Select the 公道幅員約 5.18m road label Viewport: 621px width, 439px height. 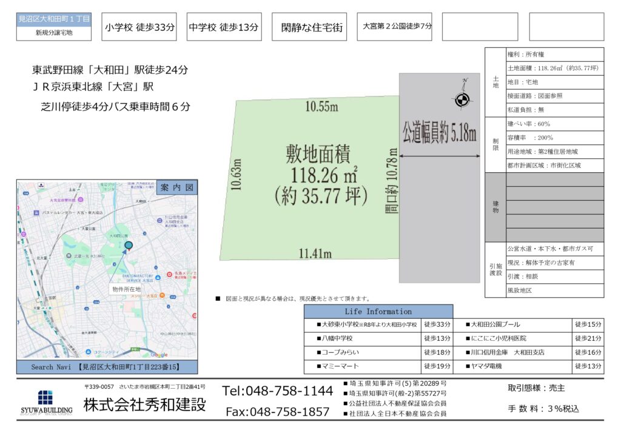point(440,132)
